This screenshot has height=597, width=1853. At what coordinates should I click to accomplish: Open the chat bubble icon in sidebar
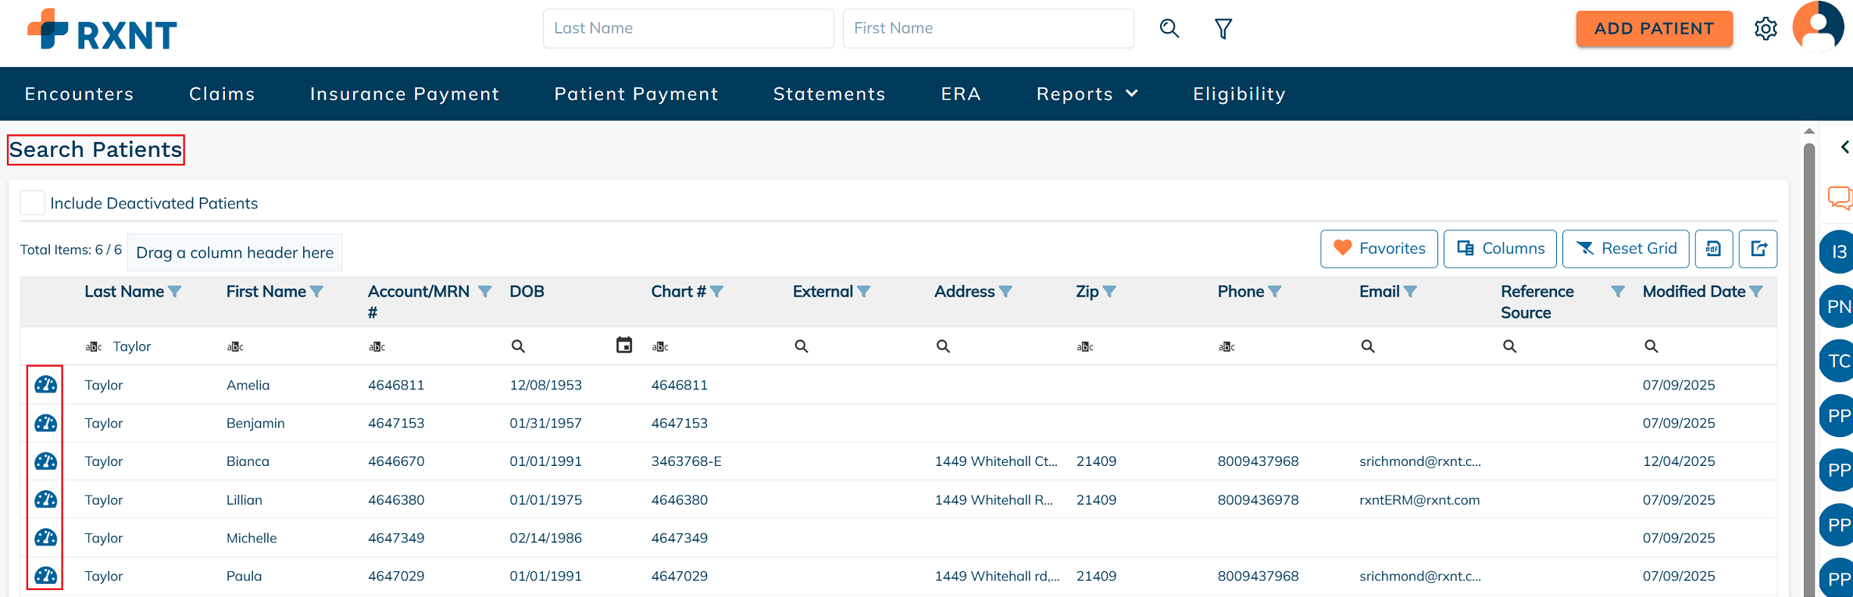click(1839, 197)
